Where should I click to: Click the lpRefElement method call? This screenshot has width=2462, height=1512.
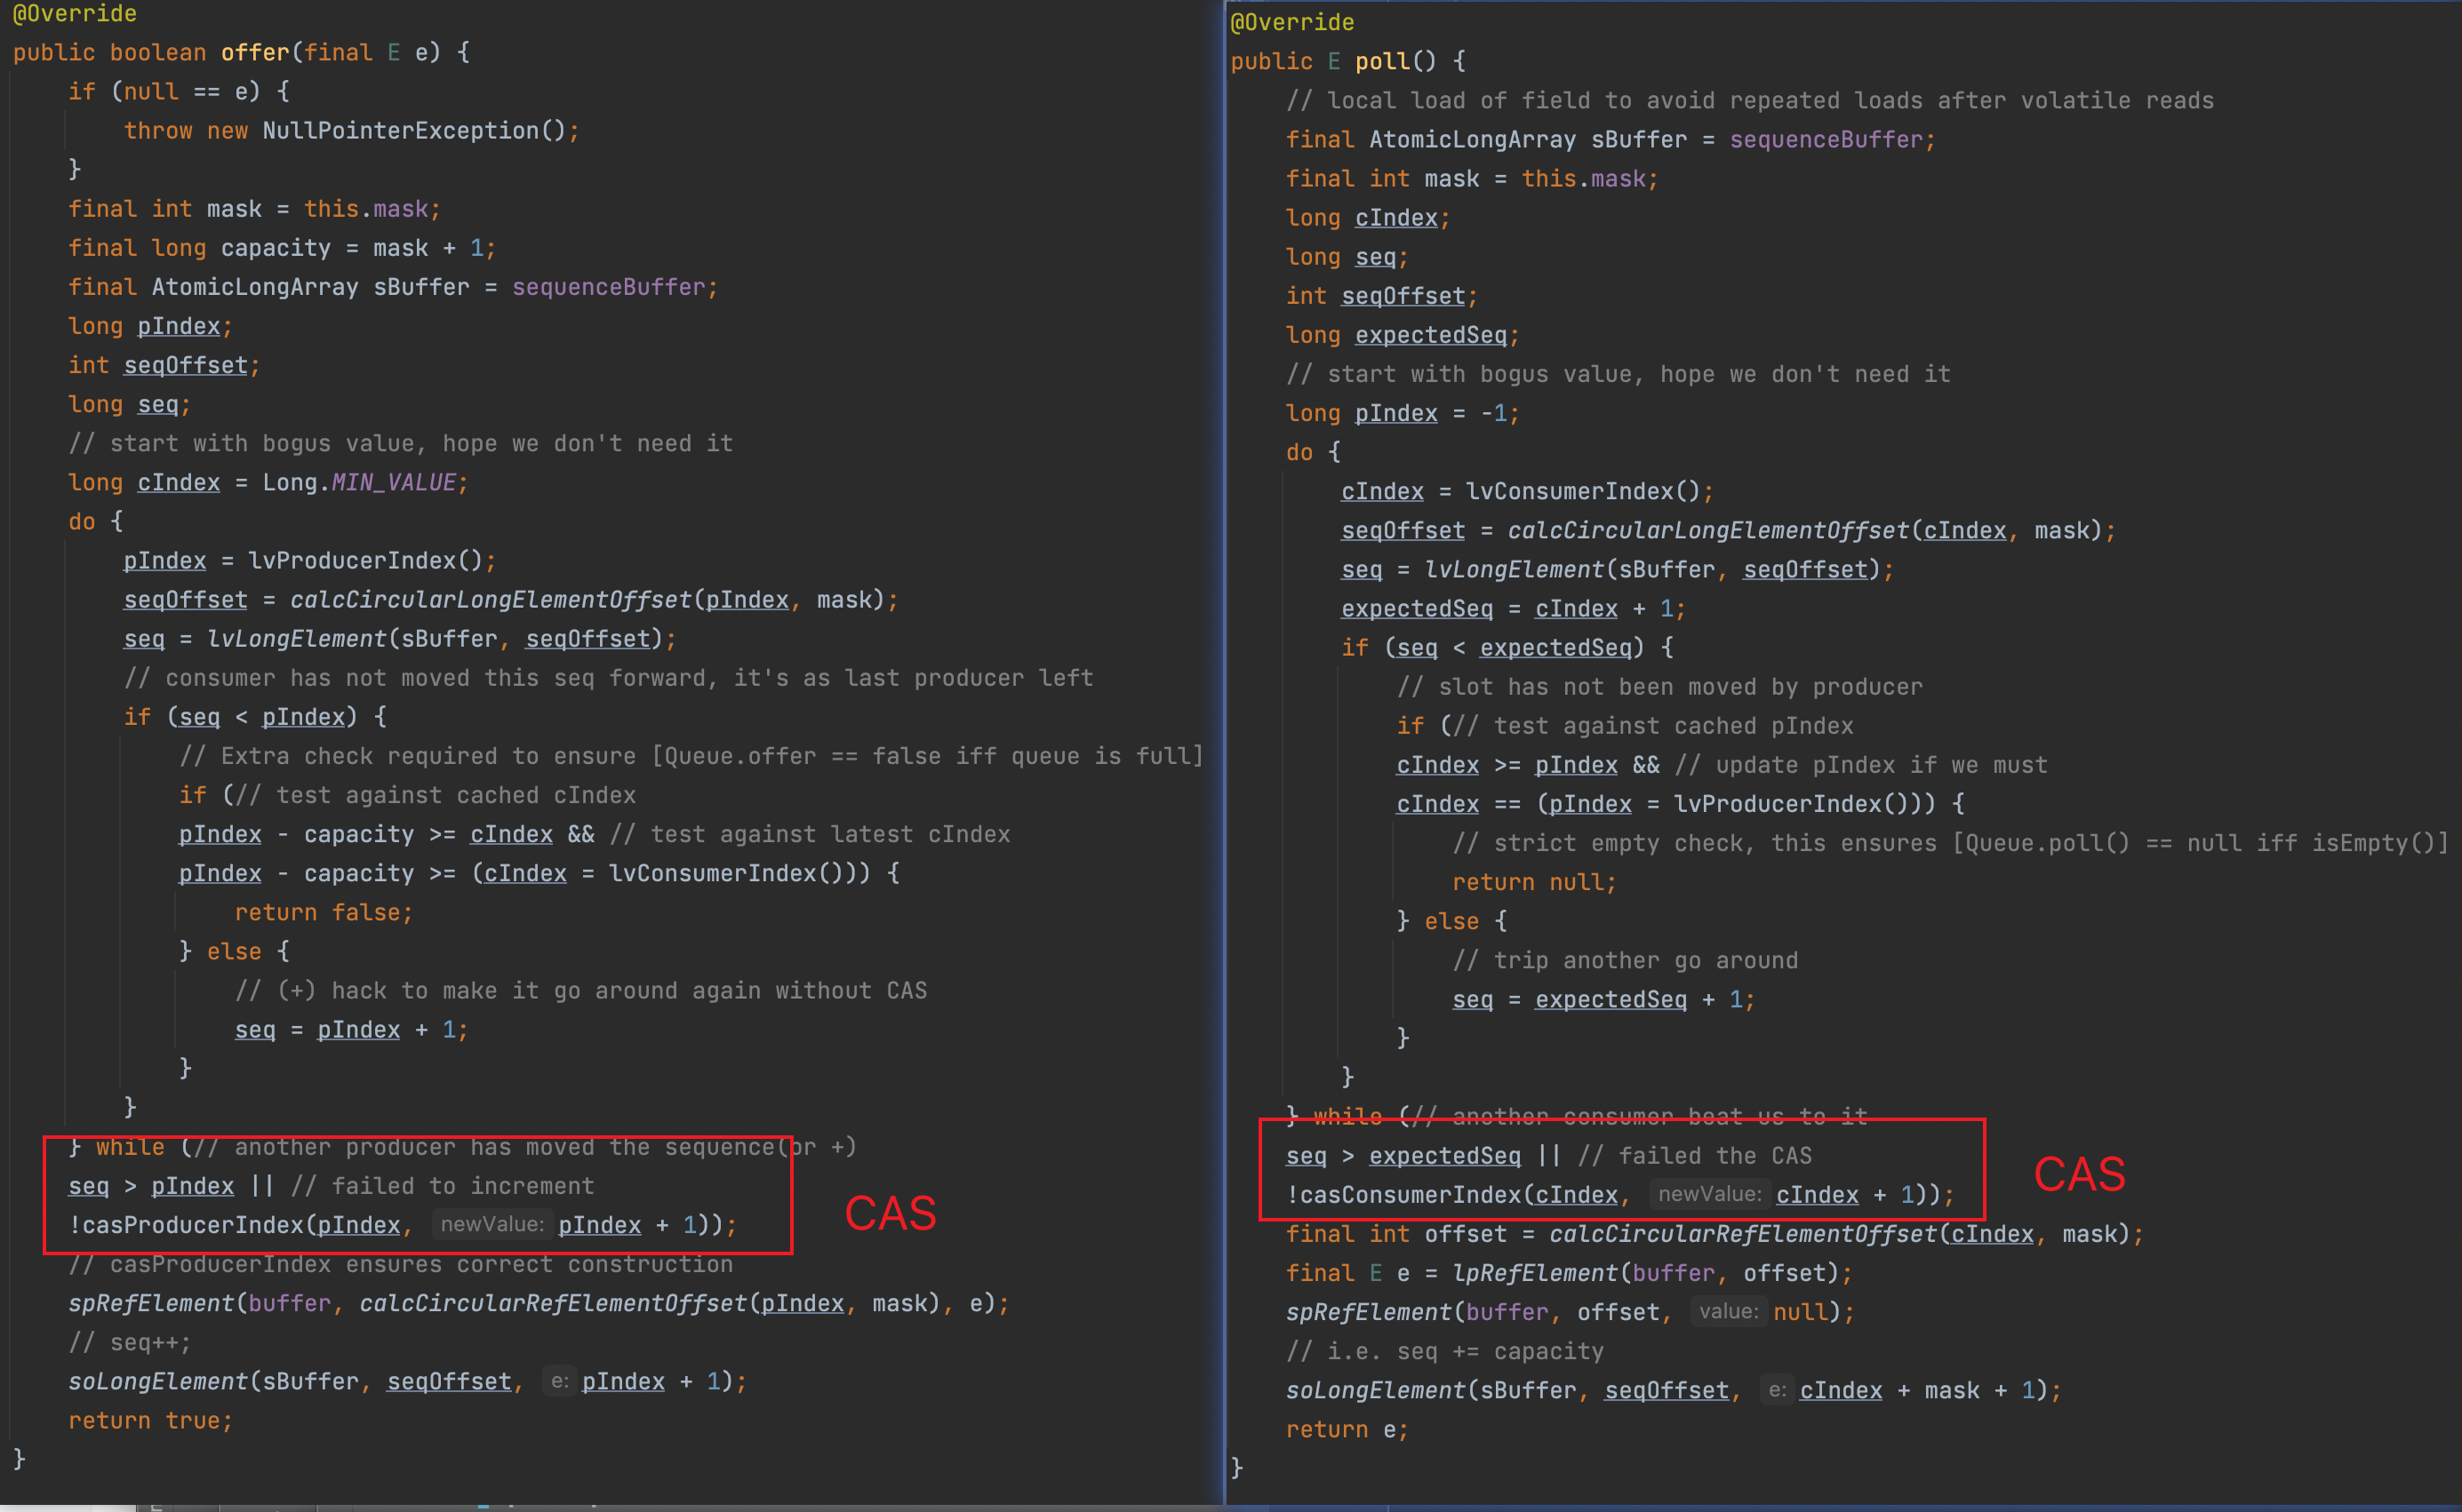1536,1273
